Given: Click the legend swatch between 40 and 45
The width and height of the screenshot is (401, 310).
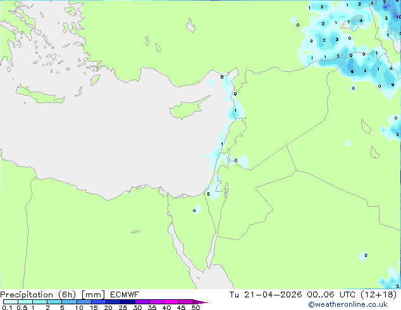Looking at the screenshot, I should click(171, 302).
